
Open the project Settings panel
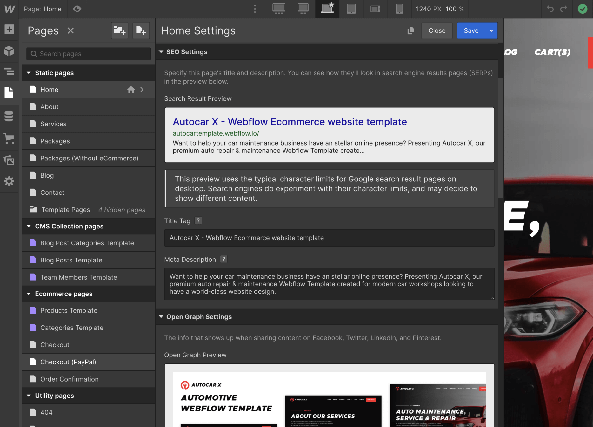(9, 181)
